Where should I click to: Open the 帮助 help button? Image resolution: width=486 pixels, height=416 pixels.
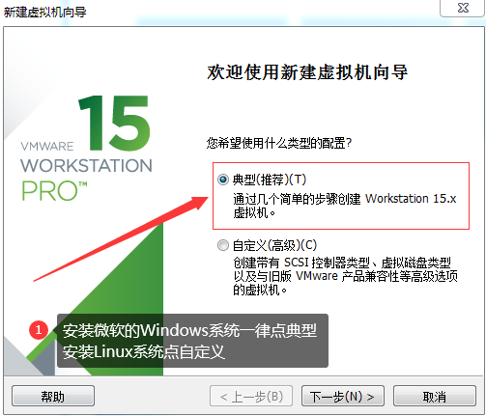[53, 396]
